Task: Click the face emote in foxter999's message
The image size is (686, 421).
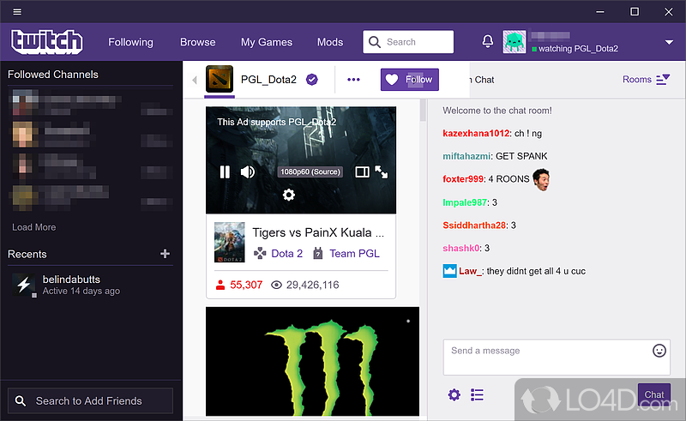Action: coord(541,179)
